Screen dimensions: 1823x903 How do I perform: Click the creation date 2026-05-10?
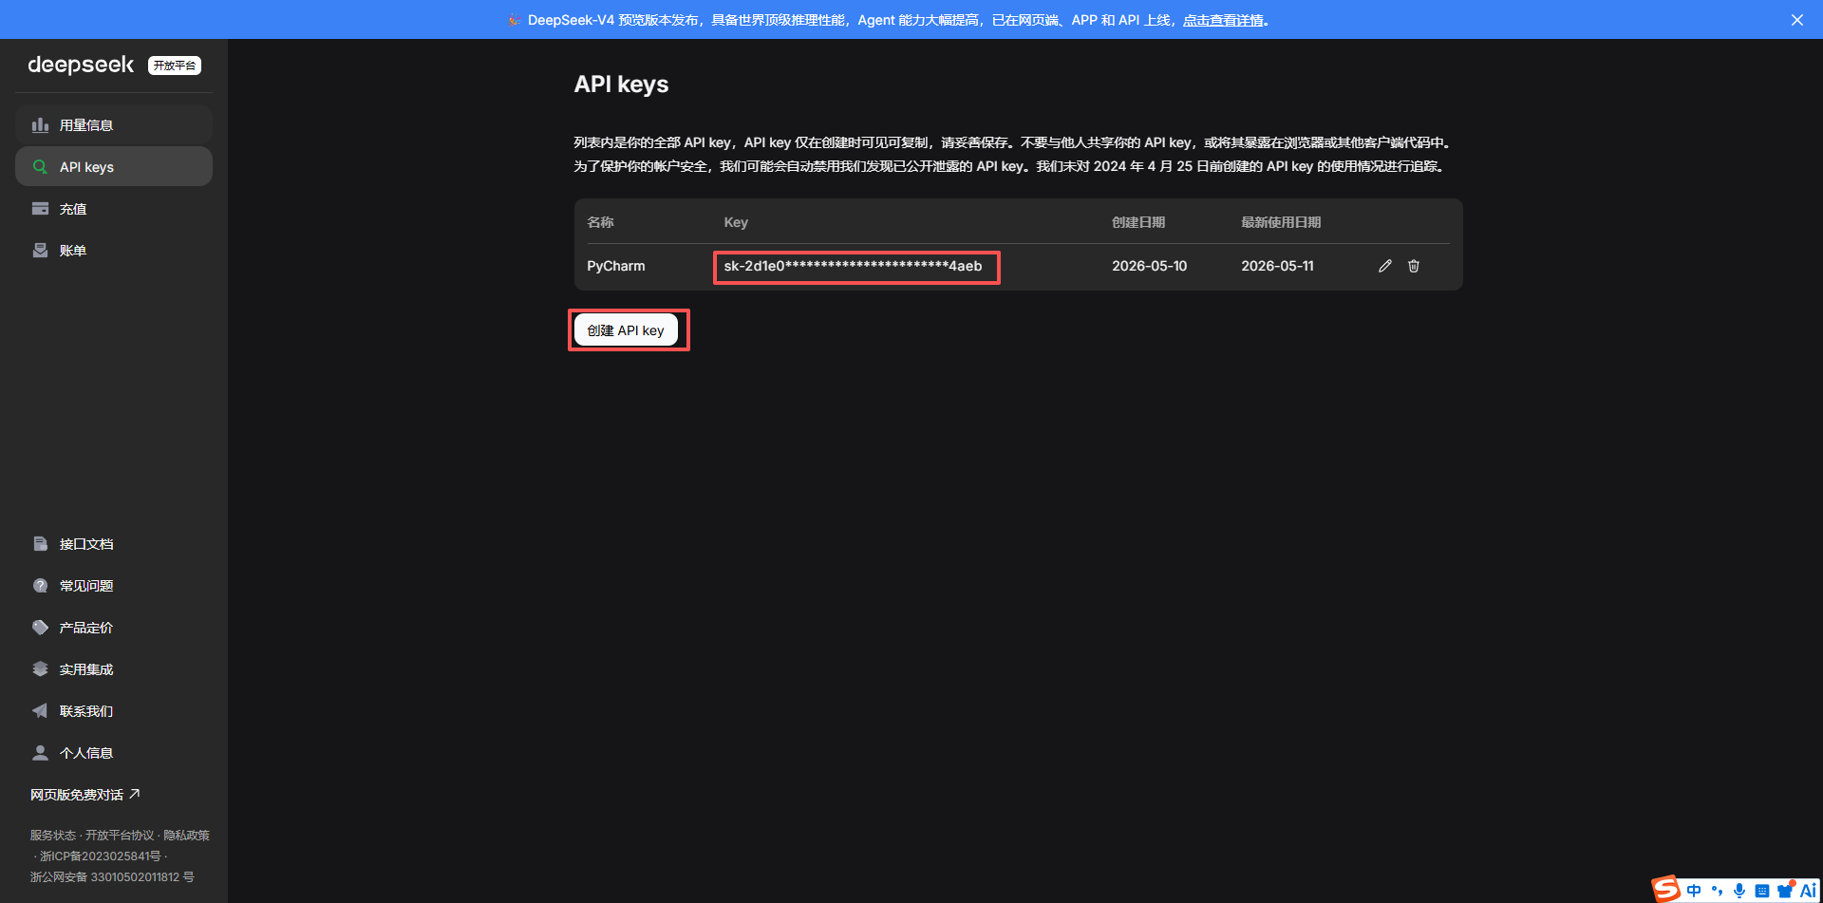[x=1150, y=266]
